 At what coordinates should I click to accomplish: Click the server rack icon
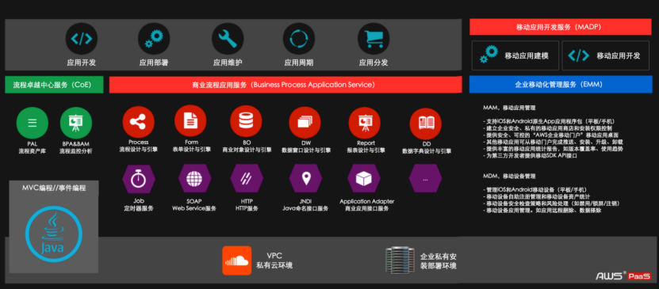400,260
